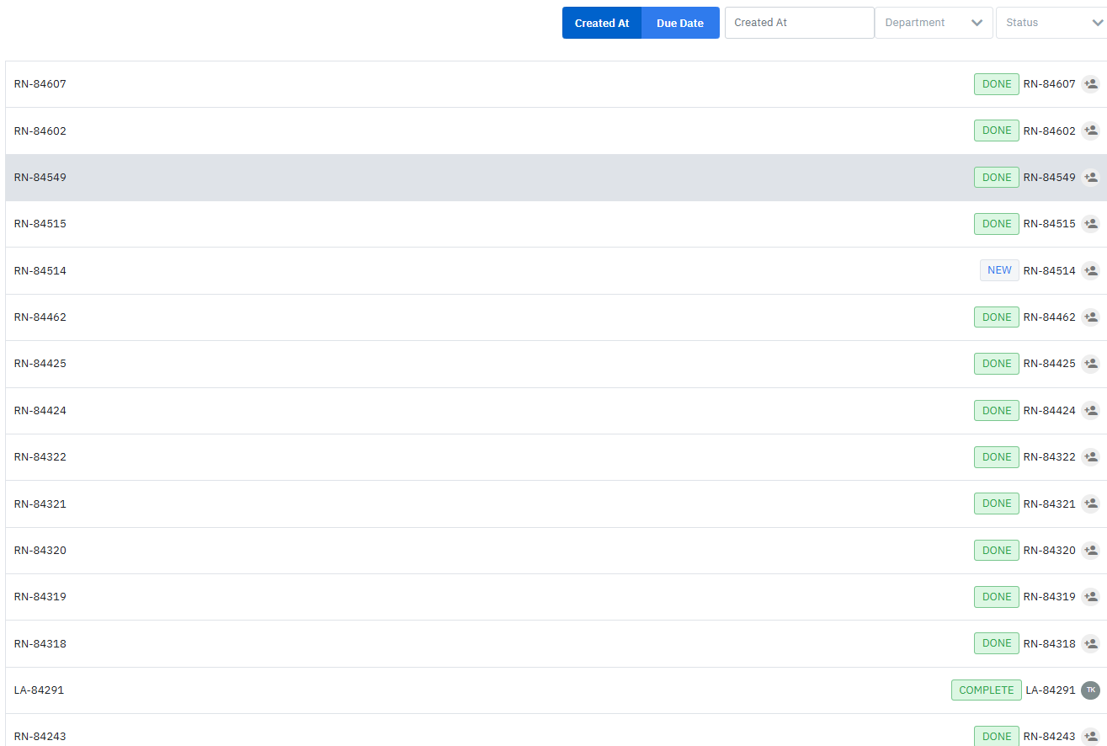Open the RN-84319 ticket entry

point(40,597)
